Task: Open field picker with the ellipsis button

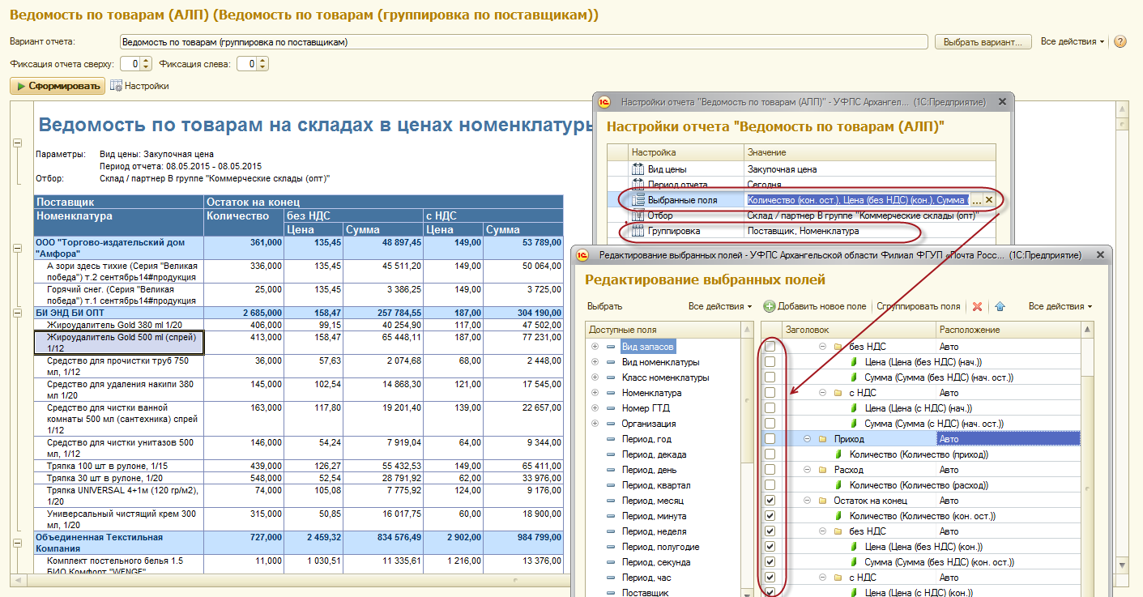Action: point(976,200)
